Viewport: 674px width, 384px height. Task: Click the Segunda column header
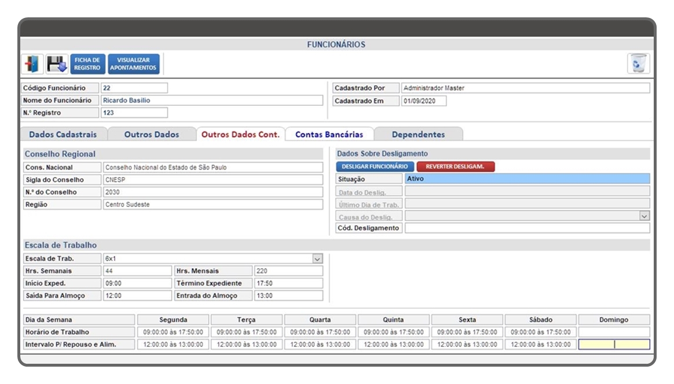coord(173,320)
